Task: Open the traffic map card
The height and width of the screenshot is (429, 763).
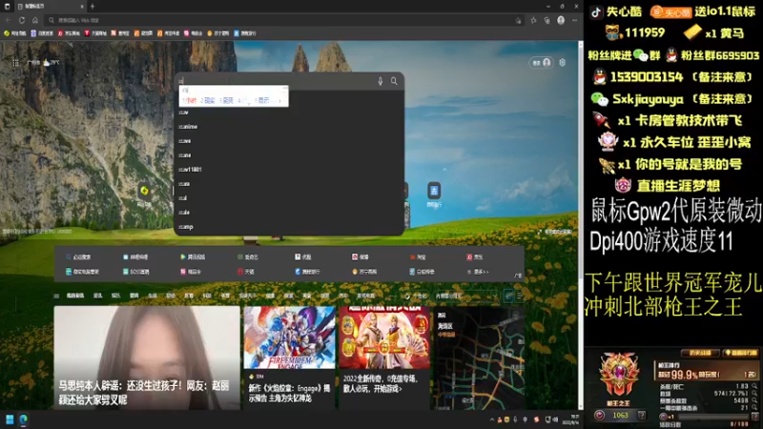Action: (x=479, y=357)
